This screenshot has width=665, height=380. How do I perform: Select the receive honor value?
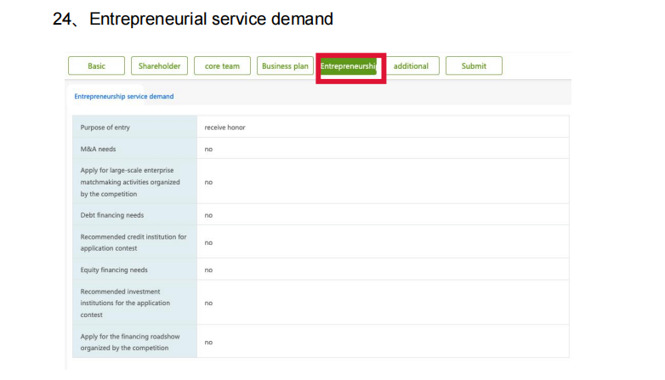point(225,128)
